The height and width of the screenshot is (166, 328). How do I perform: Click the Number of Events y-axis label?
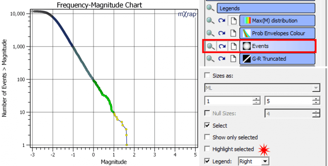coord(4,78)
